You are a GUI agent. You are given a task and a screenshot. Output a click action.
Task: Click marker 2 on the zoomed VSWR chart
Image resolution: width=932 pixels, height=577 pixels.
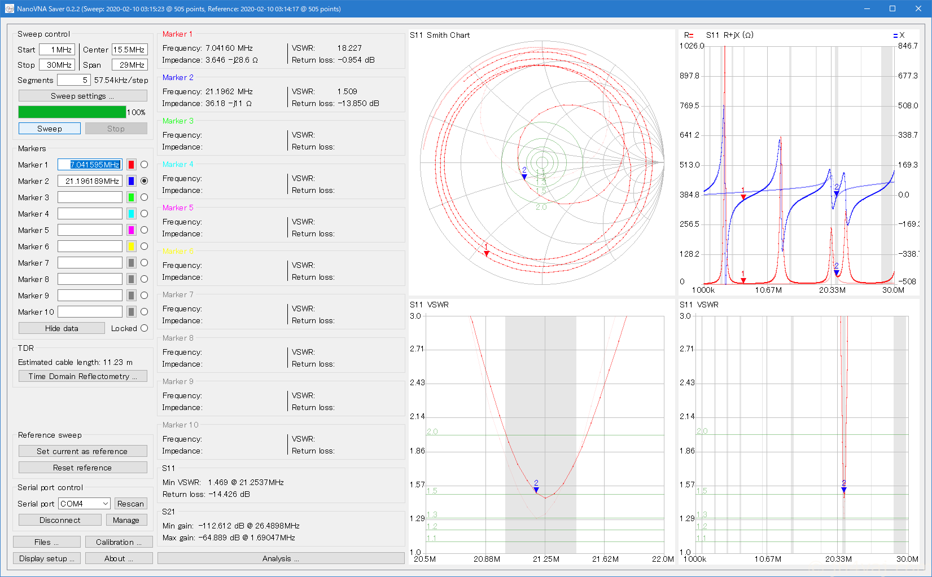[x=536, y=490]
